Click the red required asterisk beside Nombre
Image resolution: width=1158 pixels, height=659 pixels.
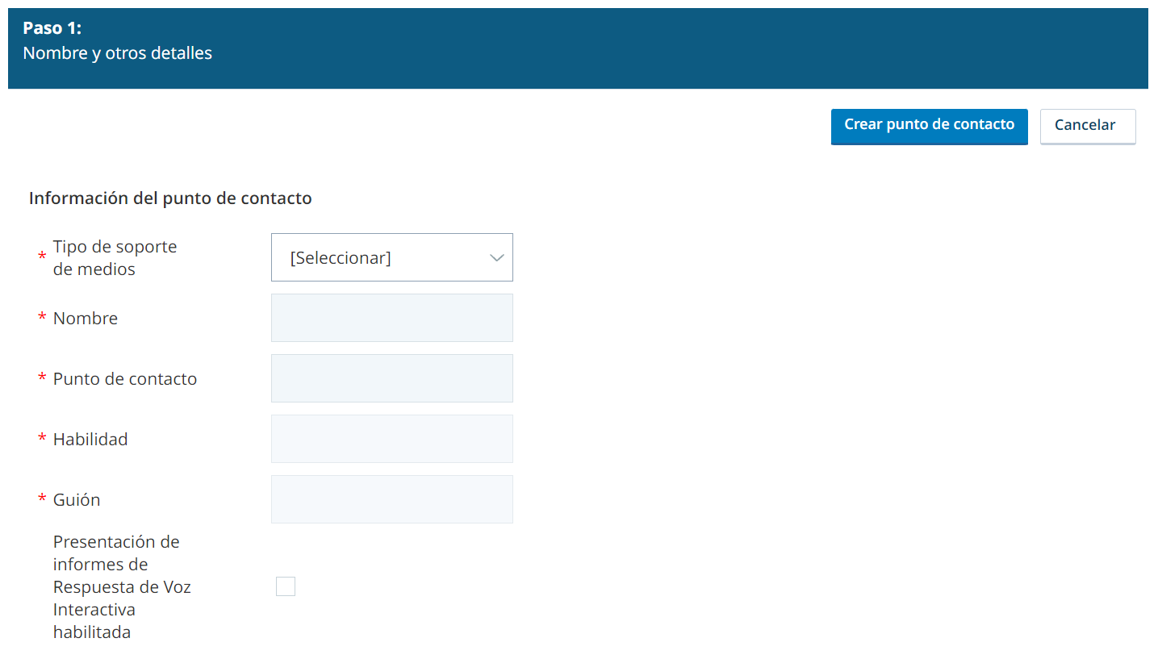tap(42, 319)
